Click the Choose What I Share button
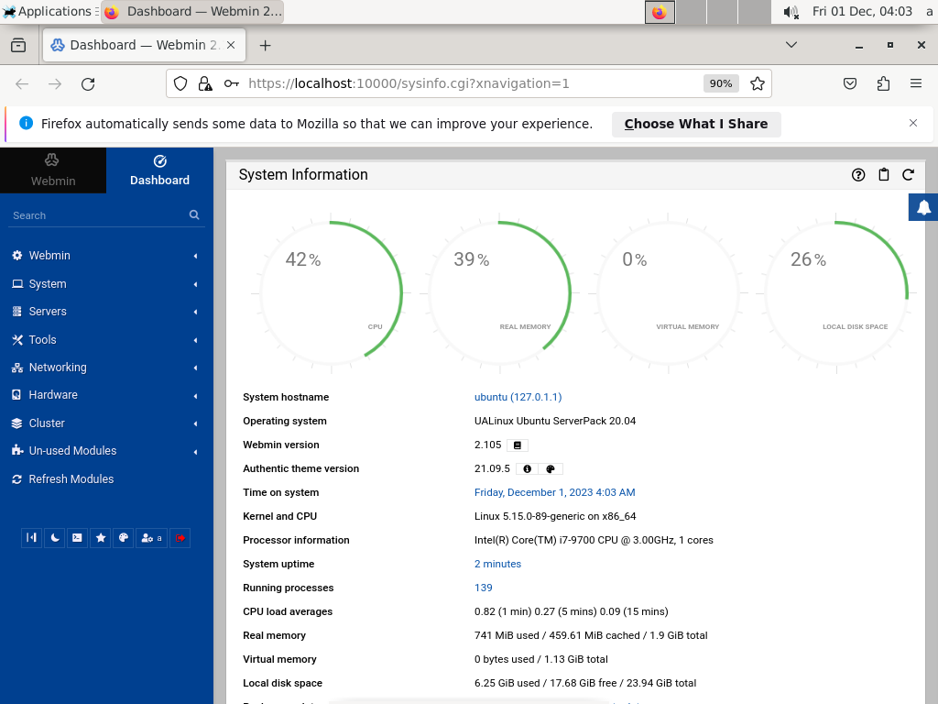This screenshot has width=938, height=704. [696, 124]
